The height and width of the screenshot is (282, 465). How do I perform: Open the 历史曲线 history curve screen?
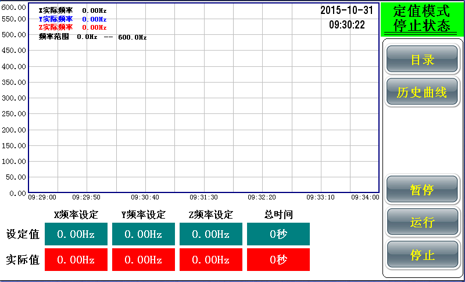422,92
